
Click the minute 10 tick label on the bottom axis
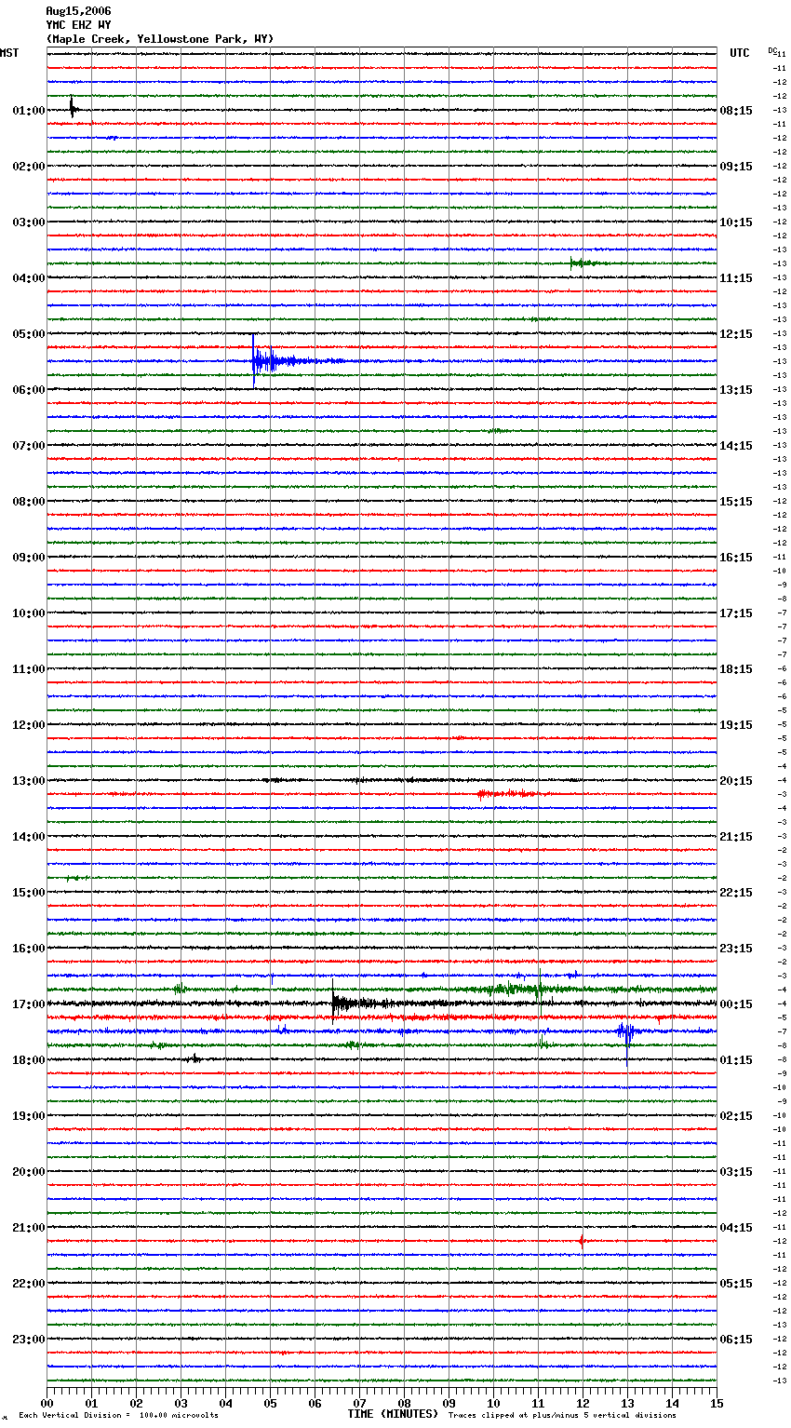(493, 1403)
